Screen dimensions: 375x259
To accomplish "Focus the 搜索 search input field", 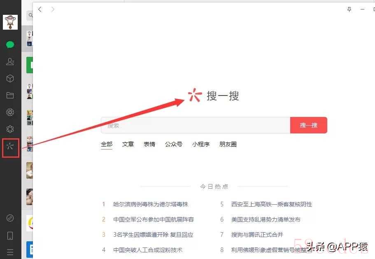I will tap(196, 125).
